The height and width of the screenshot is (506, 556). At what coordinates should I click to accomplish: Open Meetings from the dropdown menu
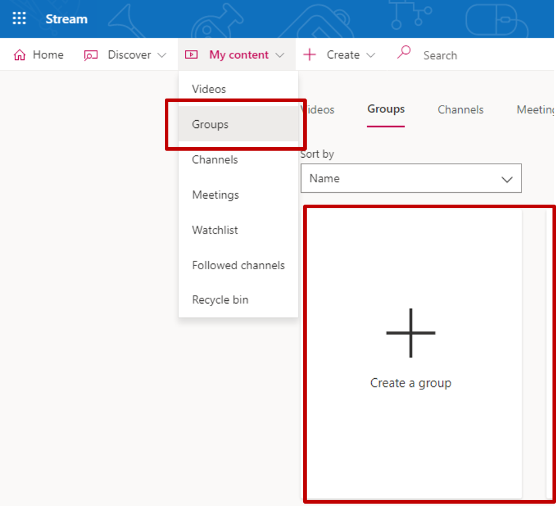[x=215, y=195]
